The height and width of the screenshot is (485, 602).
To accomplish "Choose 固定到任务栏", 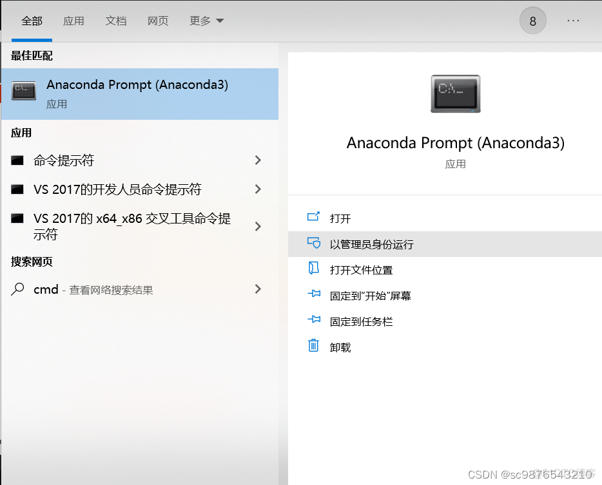I will click(x=445, y=321).
